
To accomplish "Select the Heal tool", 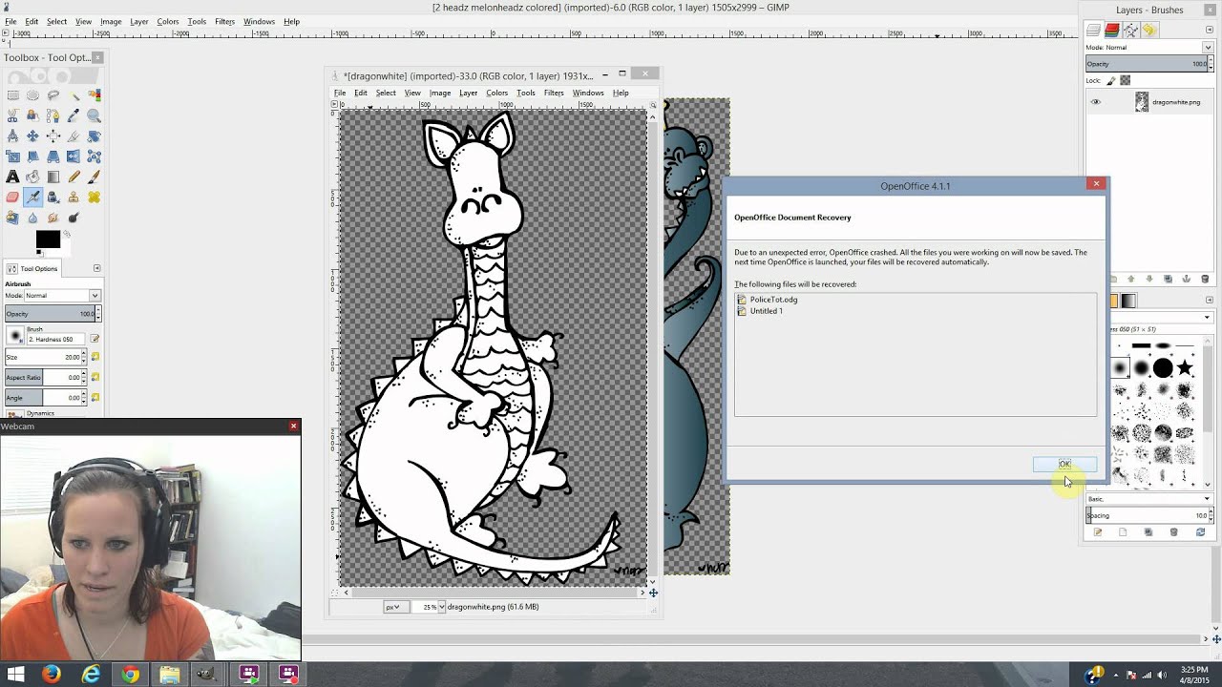I will pos(94,197).
